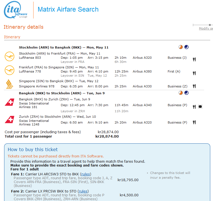Click the Swiss logo beside flight 1248
Screen dimensions: 213x201
tap(10, 119)
